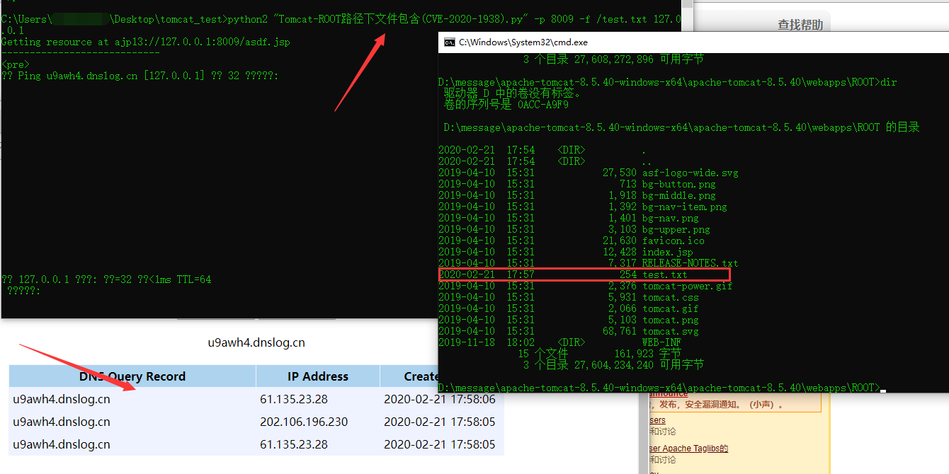
Task: Click the cmd prompt line at the window bottom
Action: click(659, 388)
